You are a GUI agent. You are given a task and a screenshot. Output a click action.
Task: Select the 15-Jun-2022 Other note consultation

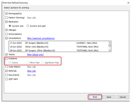pos(59,47)
